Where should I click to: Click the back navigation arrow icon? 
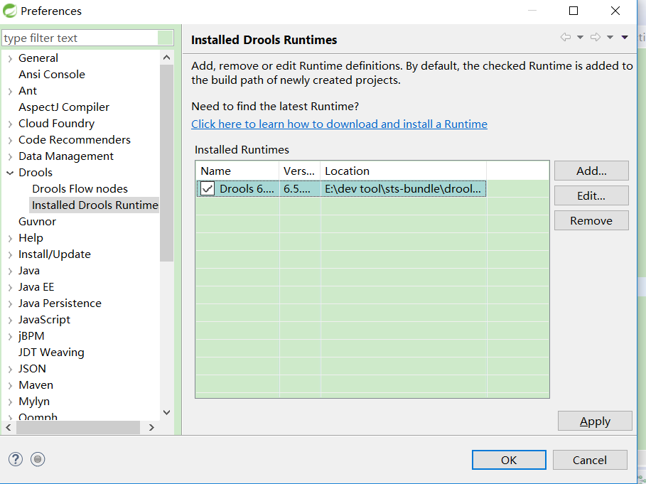pyautogui.click(x=566, y=38)
